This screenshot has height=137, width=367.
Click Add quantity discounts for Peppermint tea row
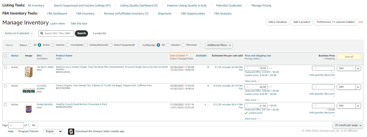(322, 94)
